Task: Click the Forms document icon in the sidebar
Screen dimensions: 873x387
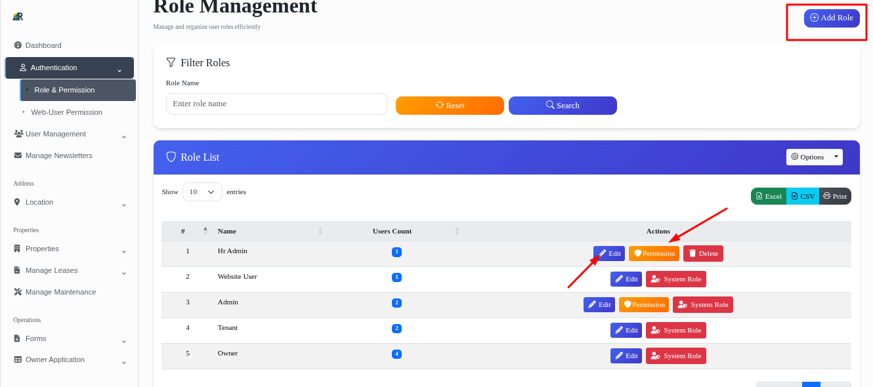Action: tap(17, 338)
